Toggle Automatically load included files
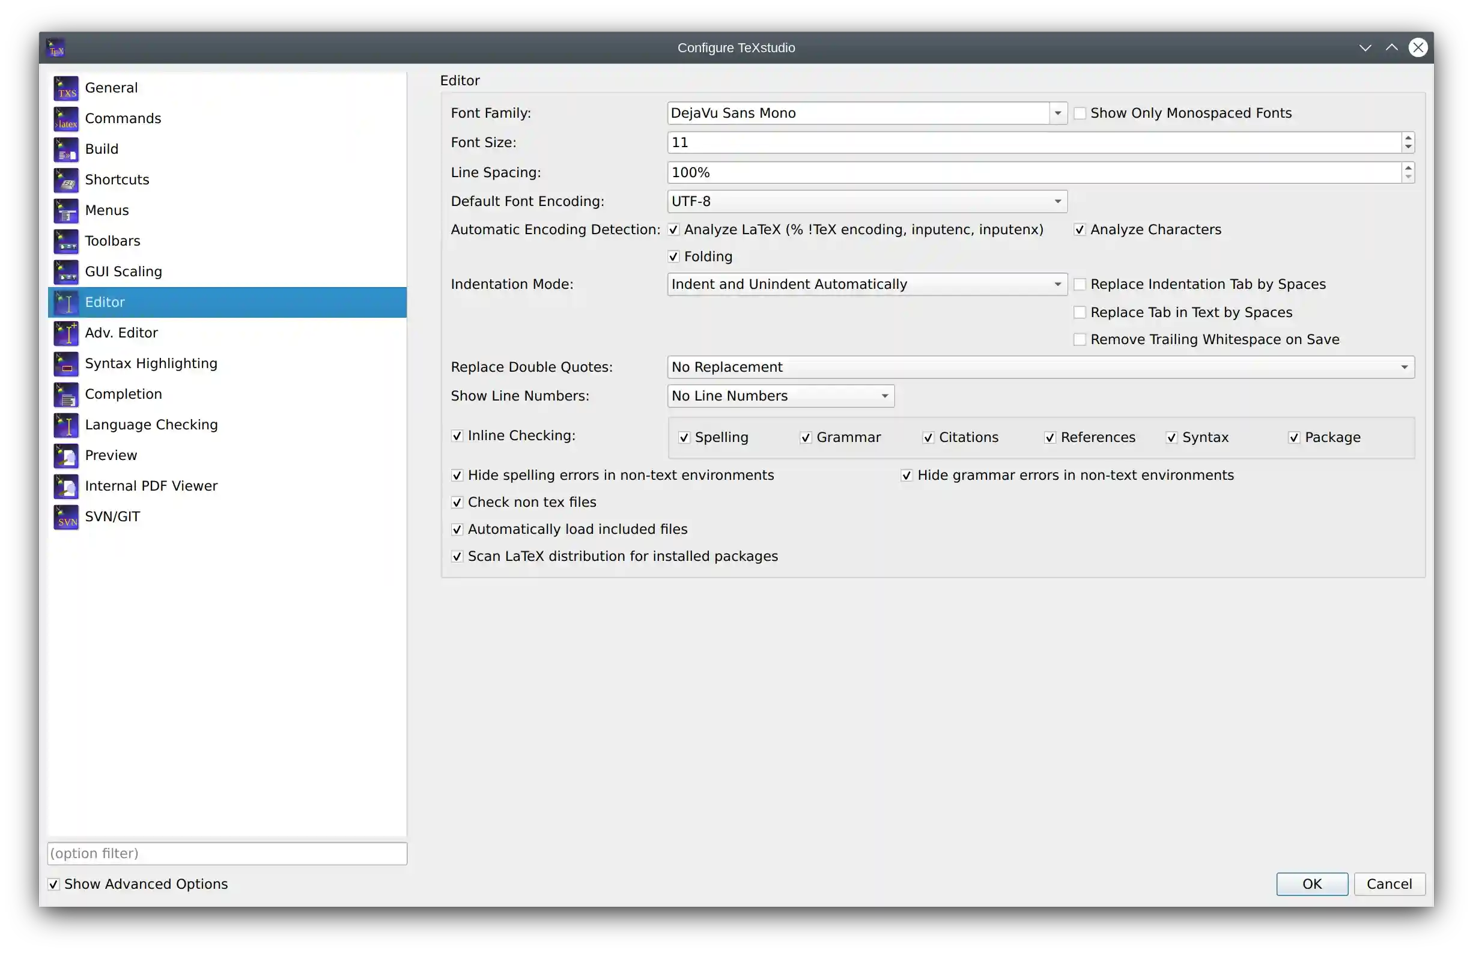Viewport: 1473px width, 953px height. pyautogui.click(x=457, y=530)
